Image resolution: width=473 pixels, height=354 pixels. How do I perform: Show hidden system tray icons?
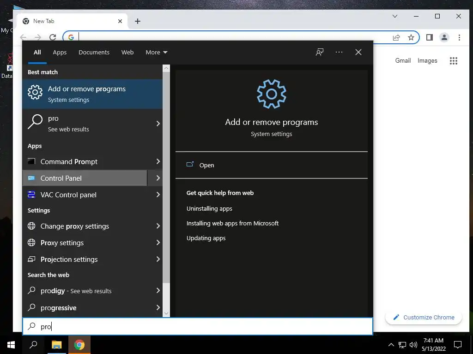point(391,345)
